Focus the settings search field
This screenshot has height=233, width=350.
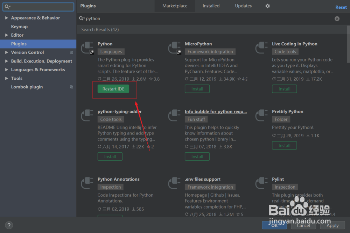(x=38, y=6)
